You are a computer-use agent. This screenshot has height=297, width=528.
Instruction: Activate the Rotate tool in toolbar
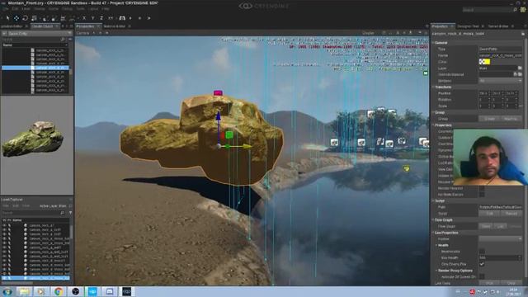[25, 18]
